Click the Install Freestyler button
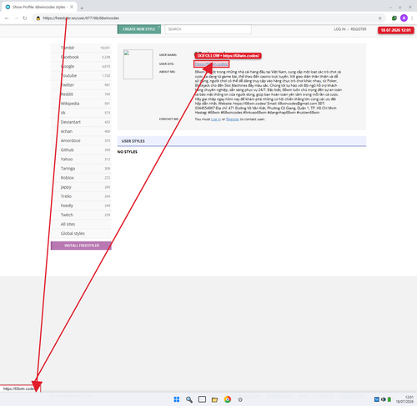This screenshot has height=406, width=417. 81,246
